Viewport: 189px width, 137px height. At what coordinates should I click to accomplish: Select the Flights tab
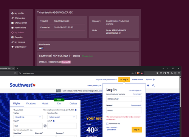pos(17,104)
